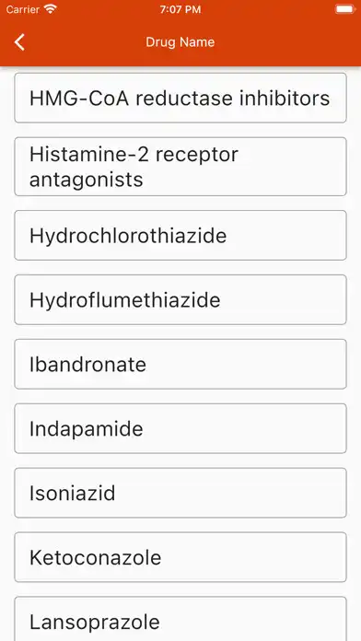Tap the Wi-Fi status icon
361x641 pixels.
point(51,9)
